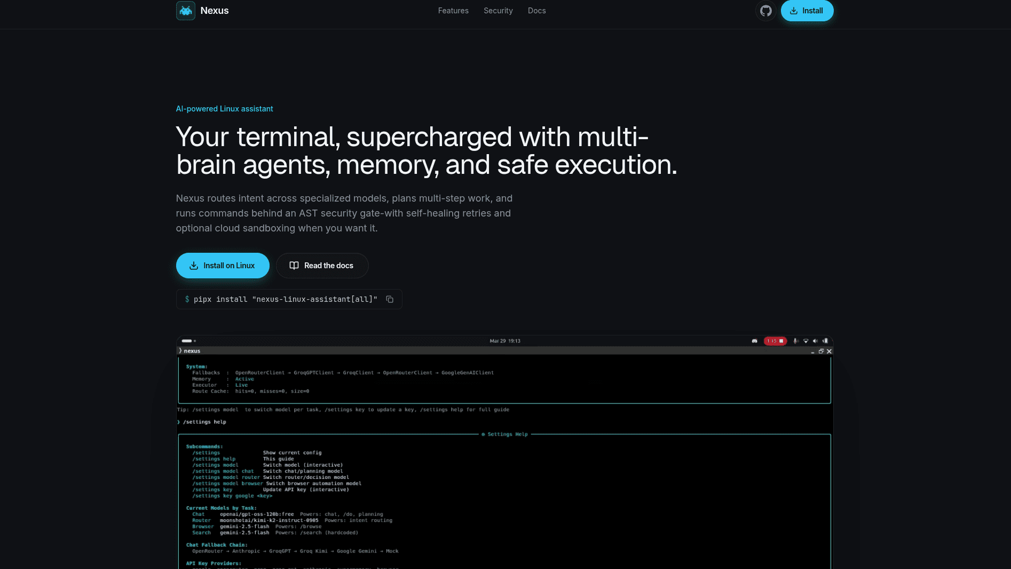Click "hits=0, misses=0, size=0" route cache text
This screenshot has height=569, width=1011.
coord(272,391)
